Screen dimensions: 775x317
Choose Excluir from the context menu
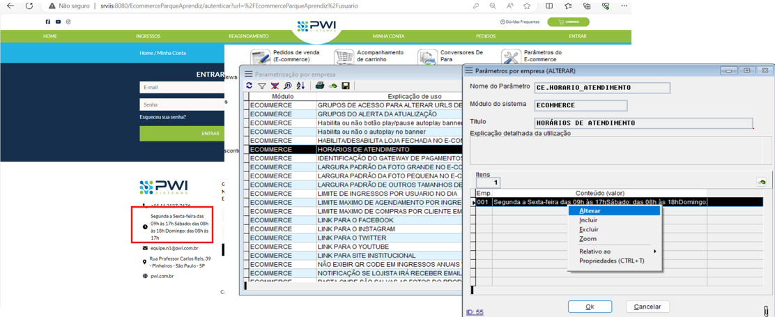(589, 229)
